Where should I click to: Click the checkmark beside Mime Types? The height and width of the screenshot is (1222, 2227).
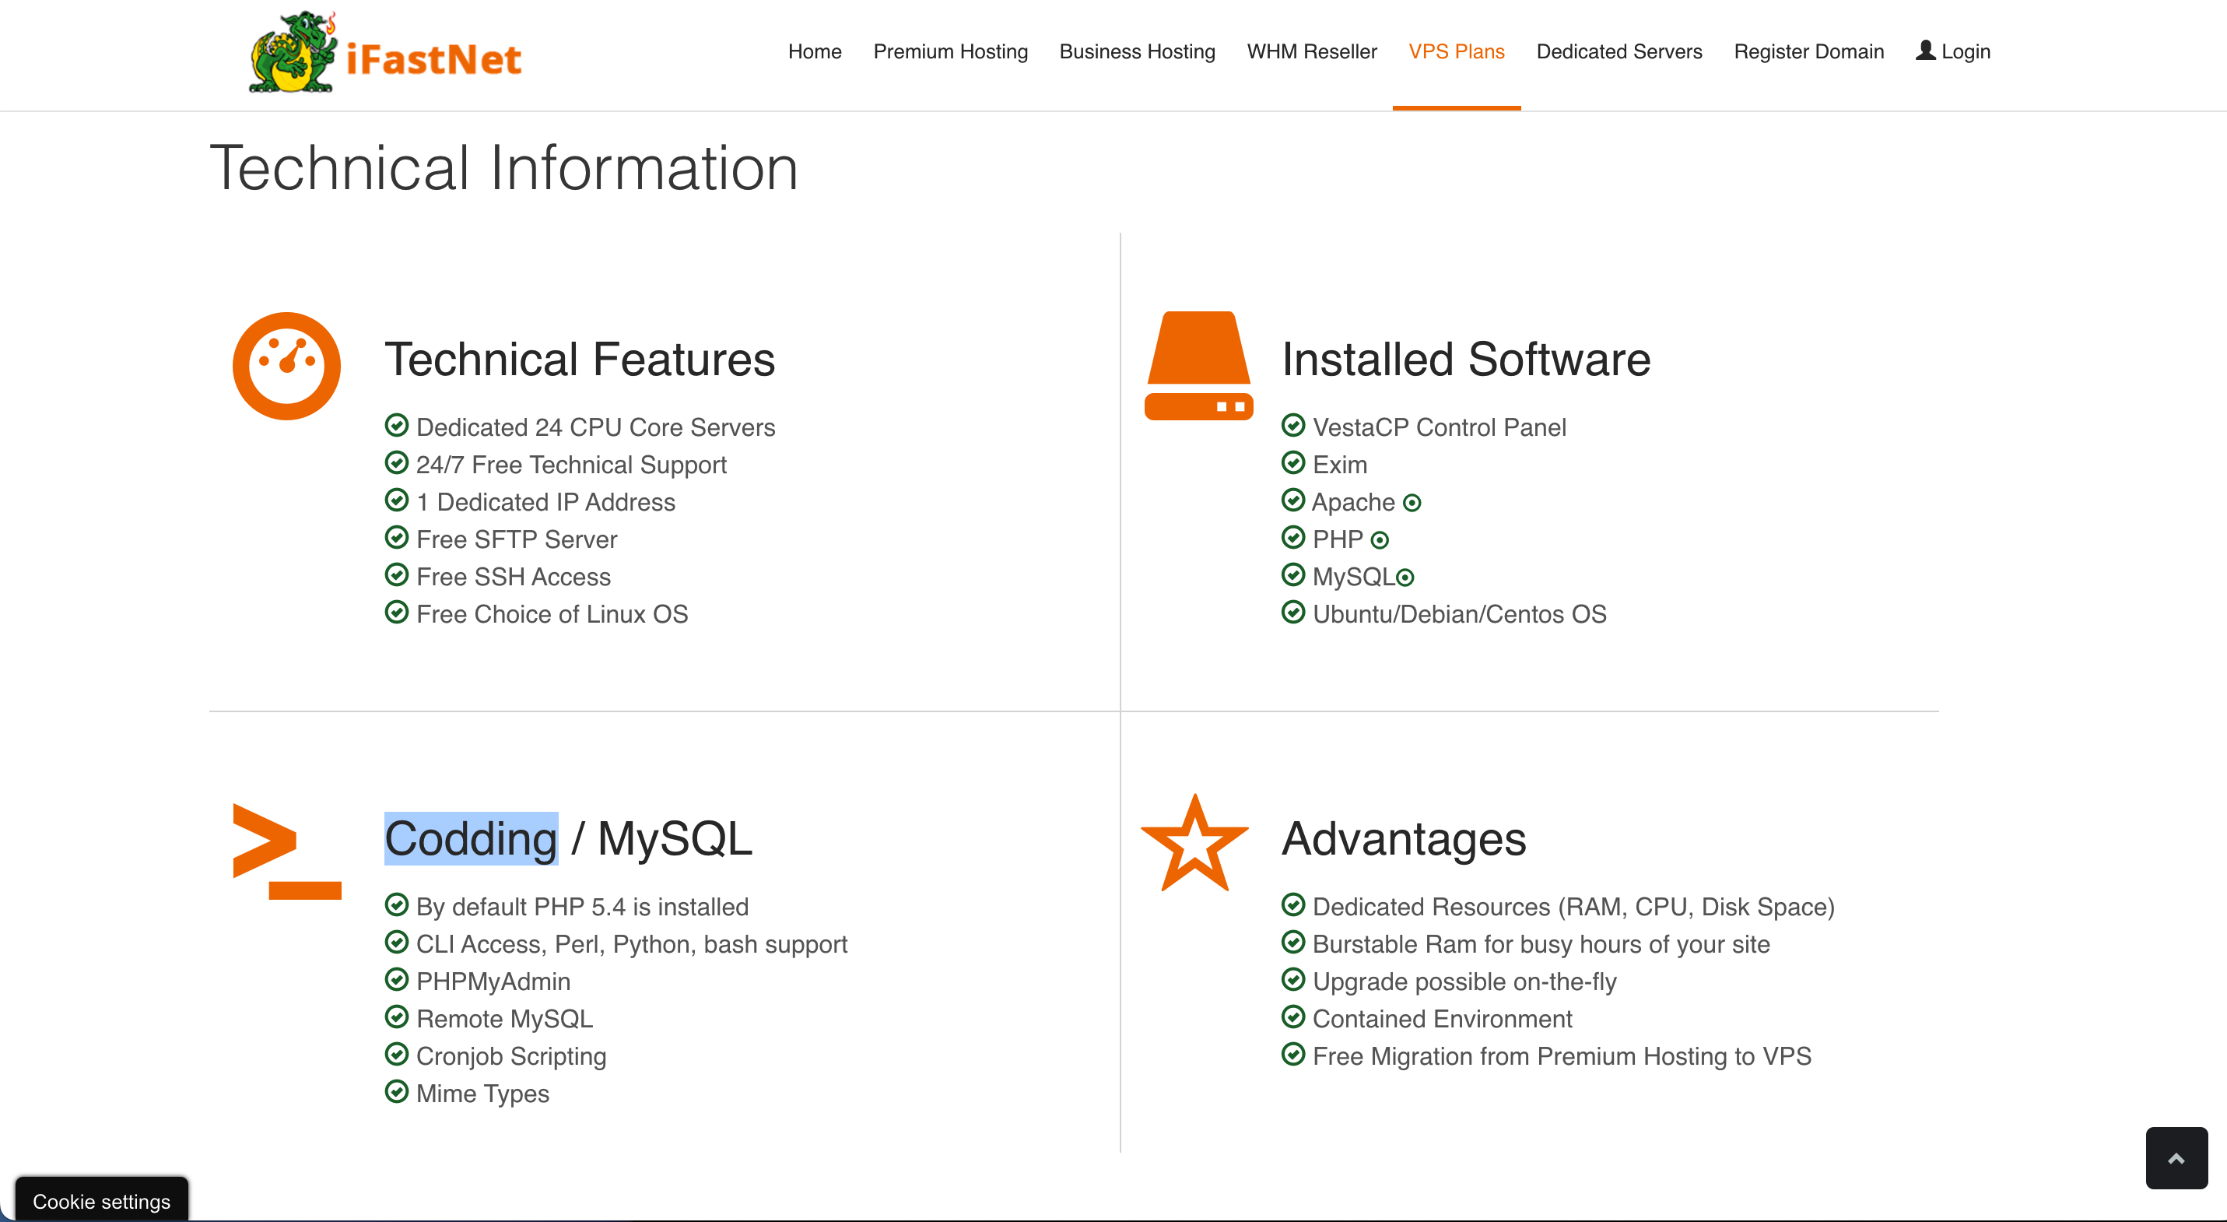coord(397,1091)
